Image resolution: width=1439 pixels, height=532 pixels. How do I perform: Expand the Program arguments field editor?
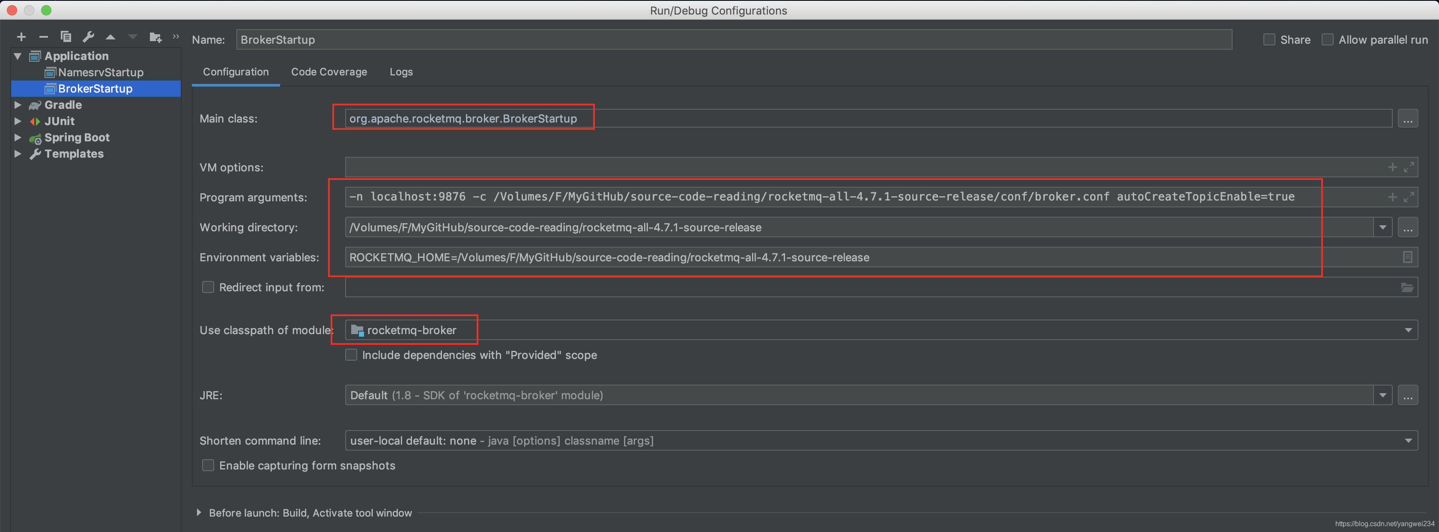[1409, 197]
